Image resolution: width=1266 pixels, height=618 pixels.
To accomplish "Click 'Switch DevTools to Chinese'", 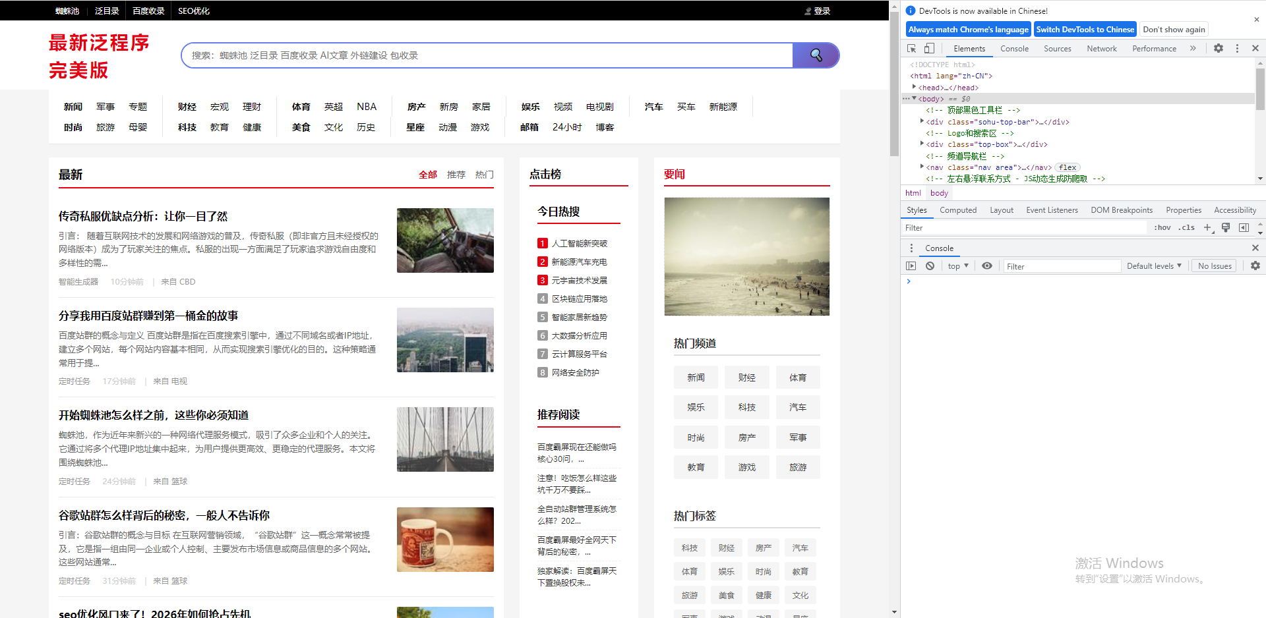I will pos(1085,29).
